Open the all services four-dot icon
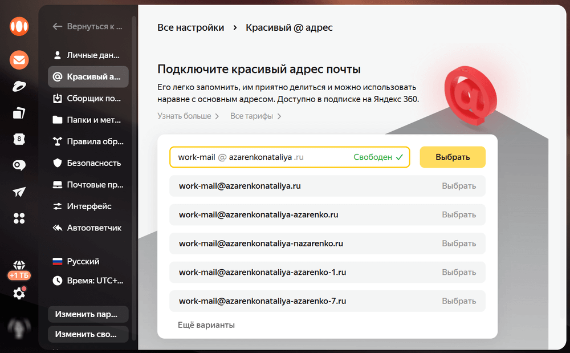This screenshot has width=570, height=353. coord(19,218)
